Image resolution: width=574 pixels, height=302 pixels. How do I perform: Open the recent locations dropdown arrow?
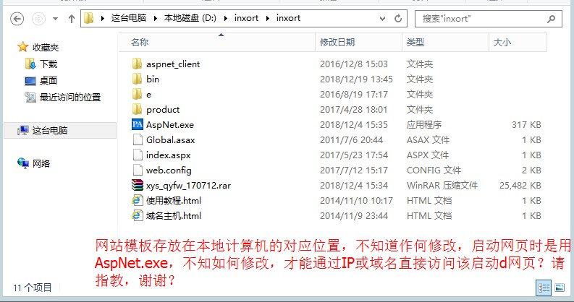click(x=54, y=17)
